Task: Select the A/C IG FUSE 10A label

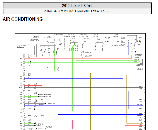Action: (73, 40)
